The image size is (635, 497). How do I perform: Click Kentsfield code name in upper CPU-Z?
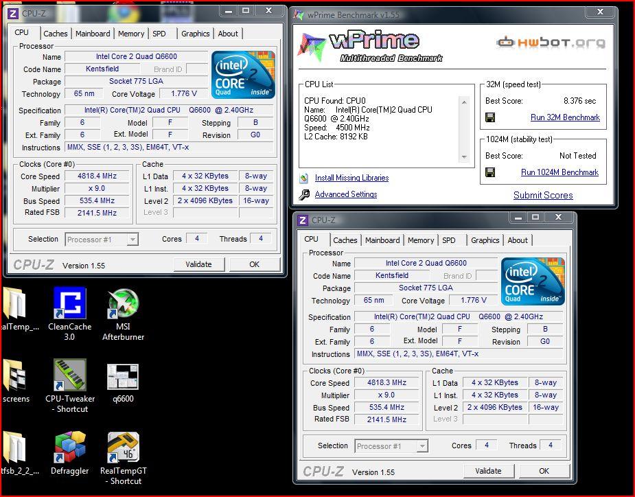[102, 69]
